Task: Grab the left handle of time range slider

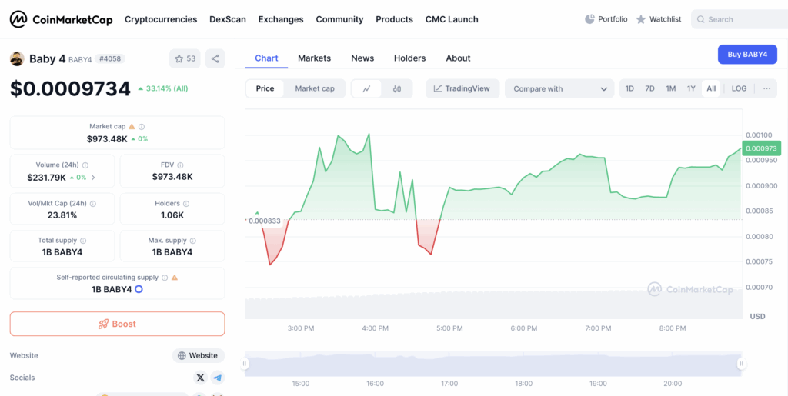Action: (x=245, y=364)
